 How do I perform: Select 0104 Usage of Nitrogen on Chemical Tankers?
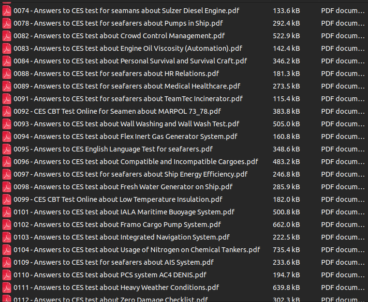click(136, 250)
